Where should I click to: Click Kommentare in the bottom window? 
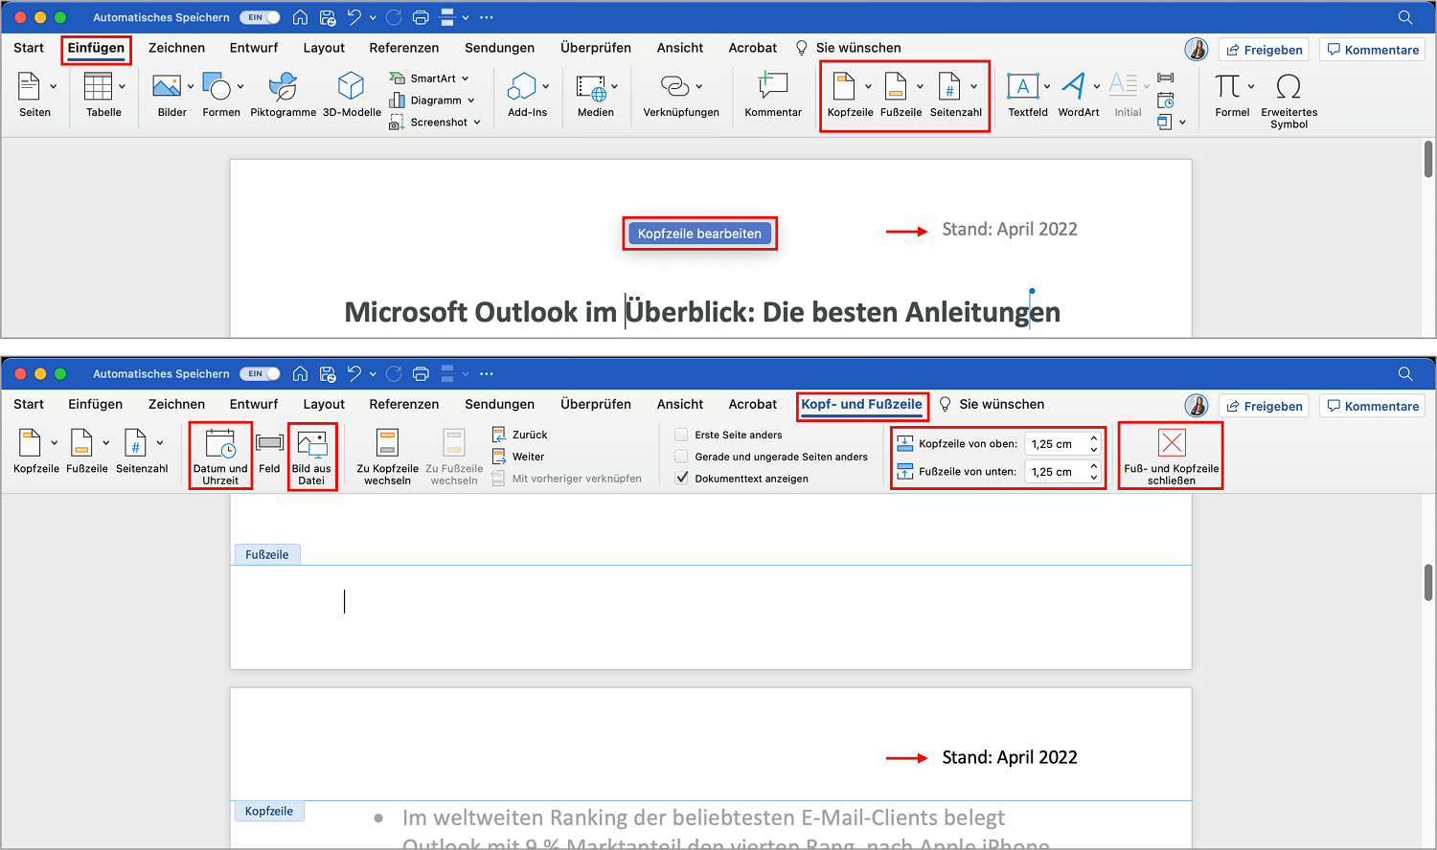pyautogui.click(x=1372, y=406)
